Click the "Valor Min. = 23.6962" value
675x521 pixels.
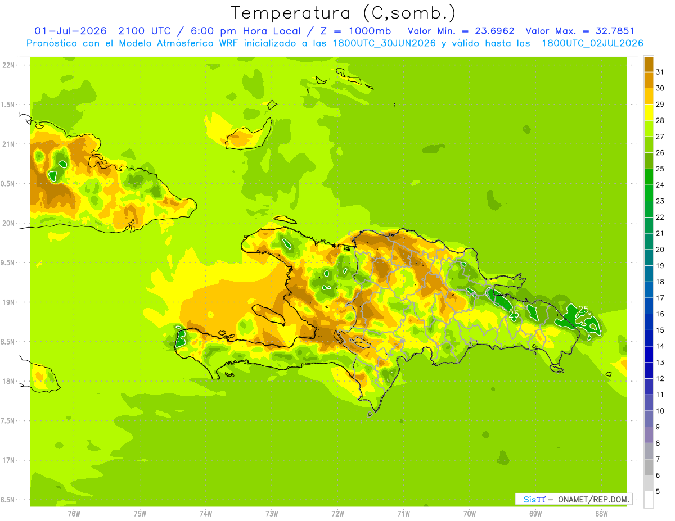(461, 31)
